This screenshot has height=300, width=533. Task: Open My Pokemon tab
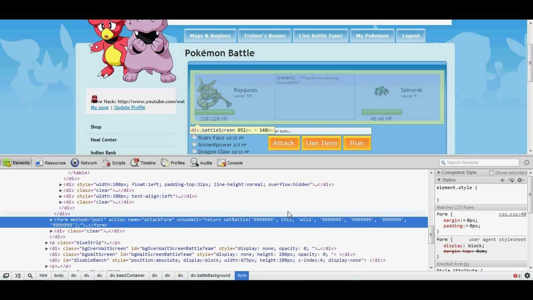(372, 36)
